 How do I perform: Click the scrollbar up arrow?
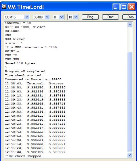coord(130,25)
